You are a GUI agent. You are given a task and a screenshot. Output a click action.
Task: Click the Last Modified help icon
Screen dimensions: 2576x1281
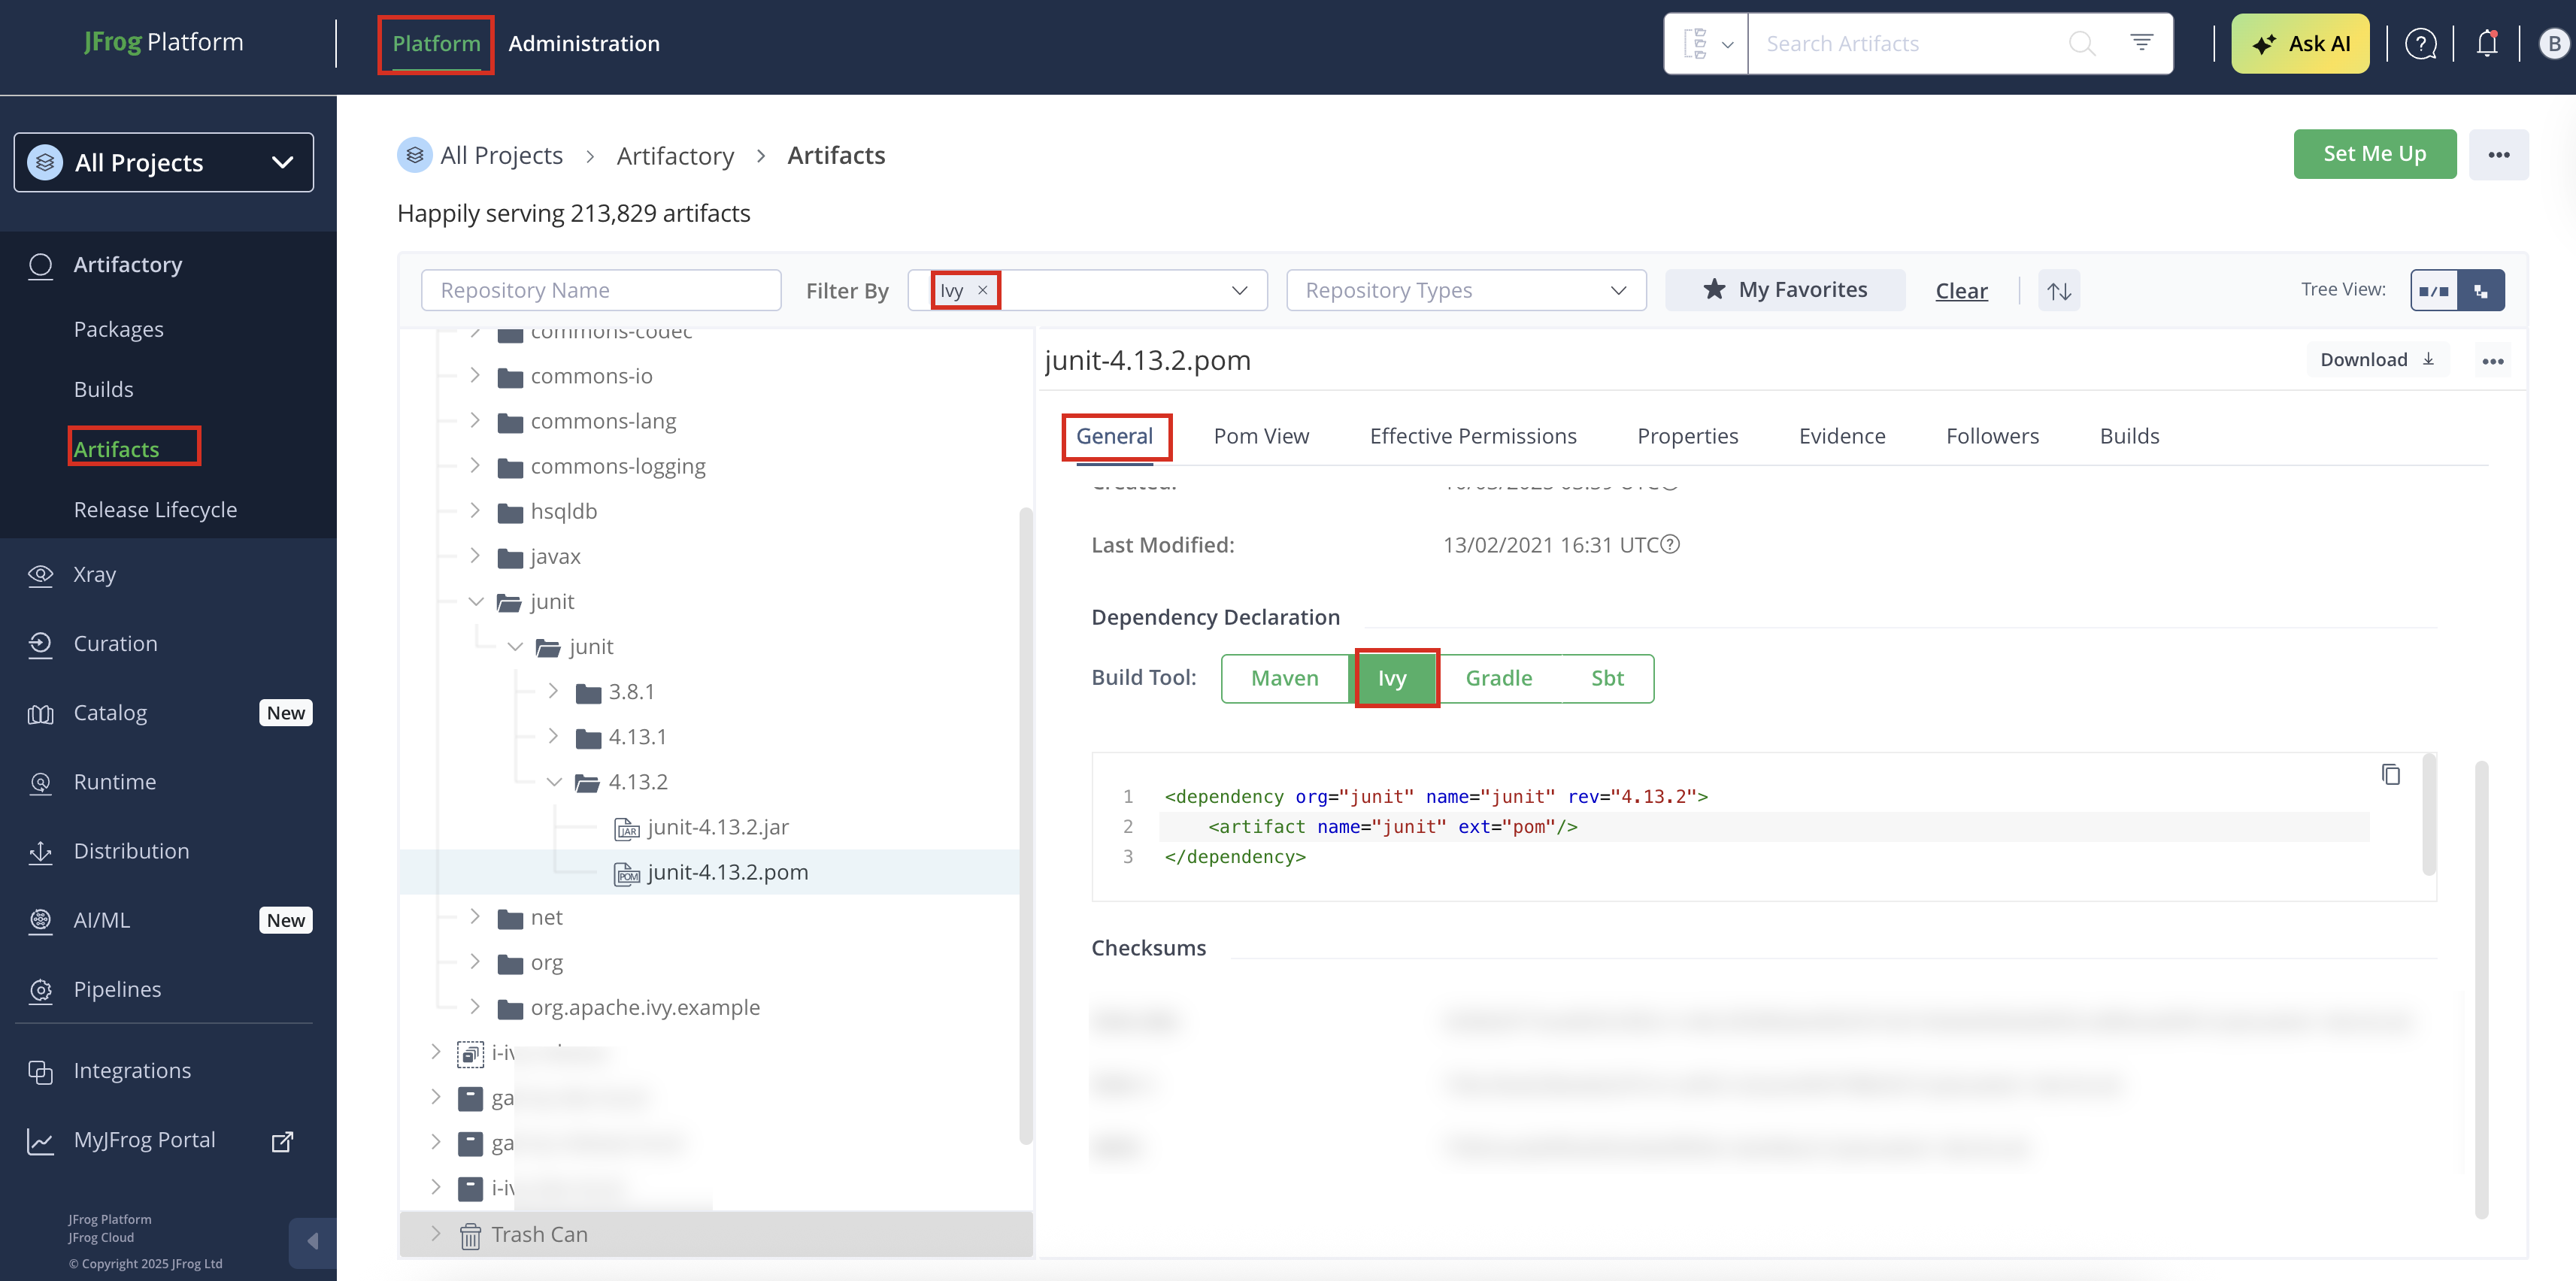pos(1670,545)
